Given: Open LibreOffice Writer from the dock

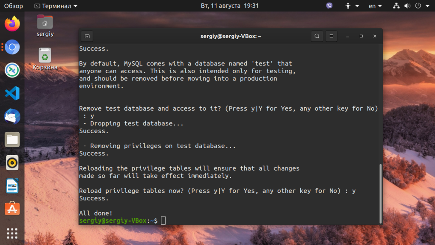Looking at the screenshot, I should (12, 186).
